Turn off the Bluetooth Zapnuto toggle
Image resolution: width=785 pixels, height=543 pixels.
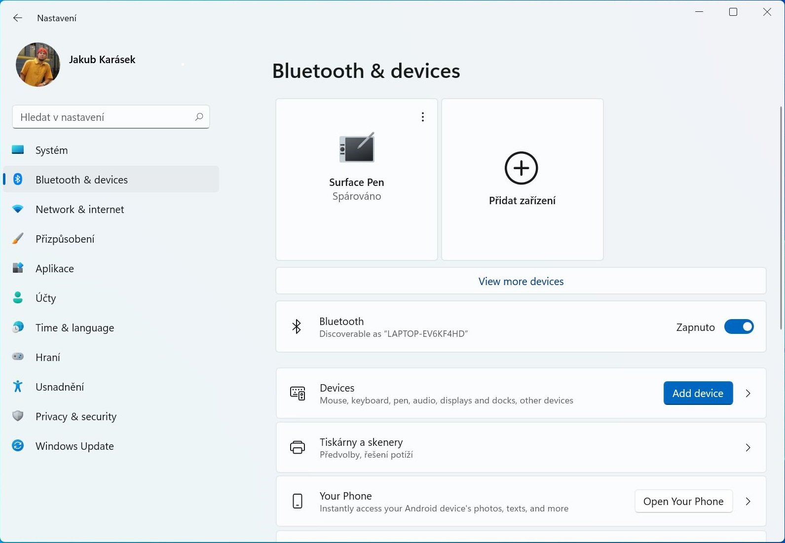tap(739, 326)
